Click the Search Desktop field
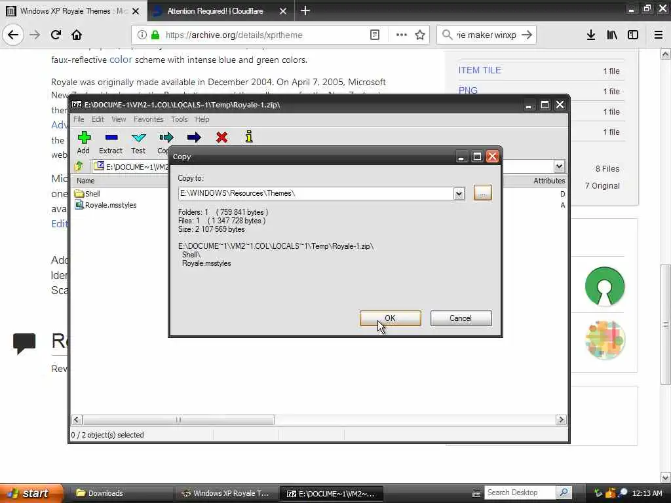Image resolution: width=671 pixels, height=503 pixels. [520, 493]
